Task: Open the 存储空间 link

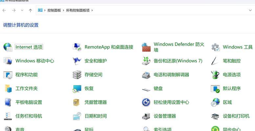Action: (x=94, y=75)
